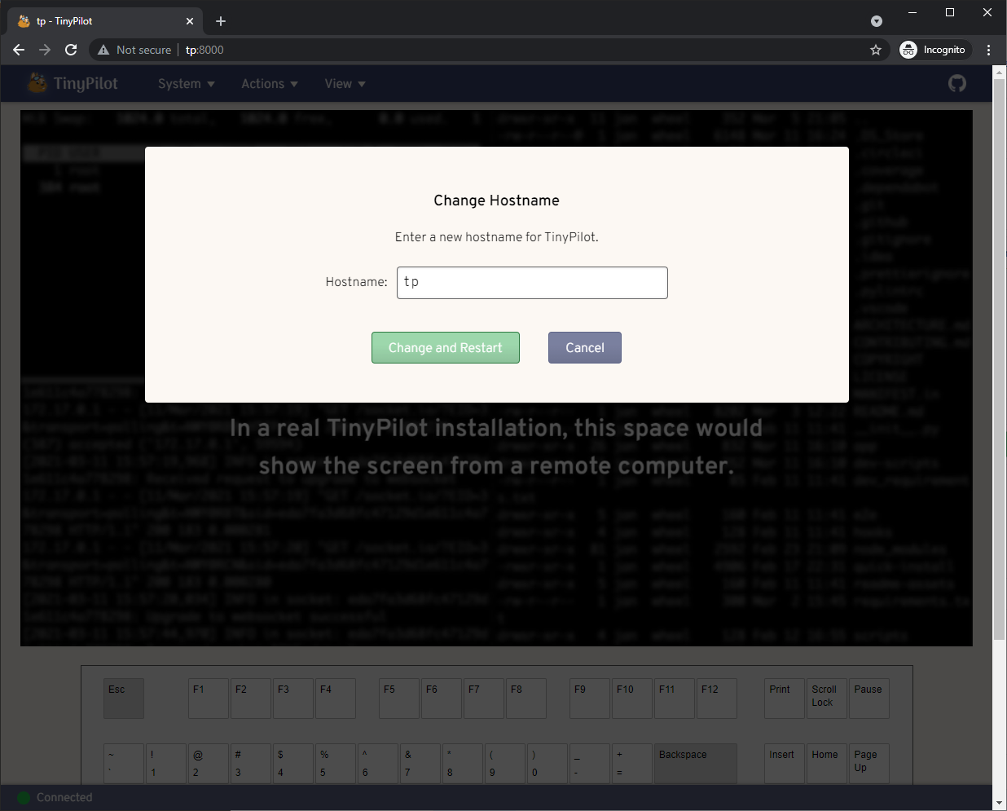The height and width of the screenshot is (811, 1007).
Task: Click the 8 / * virtual key
Action: click(463, 764)
